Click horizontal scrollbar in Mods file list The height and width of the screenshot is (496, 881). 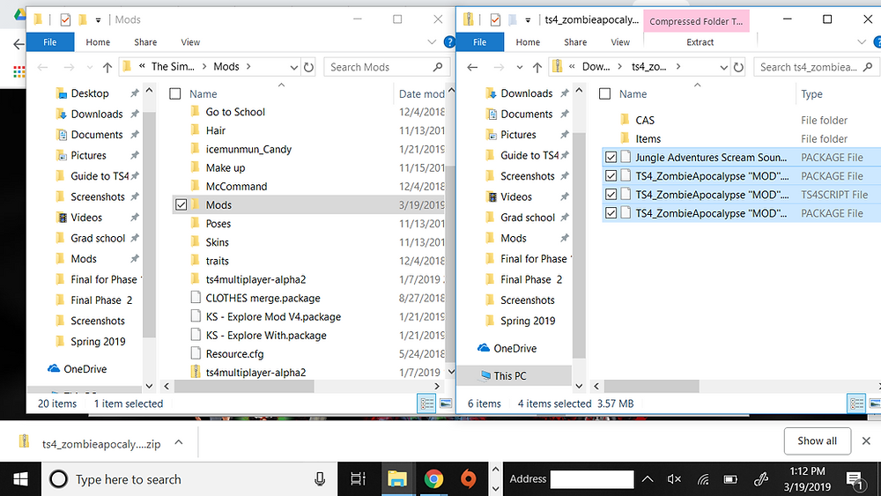coord(244,387)
